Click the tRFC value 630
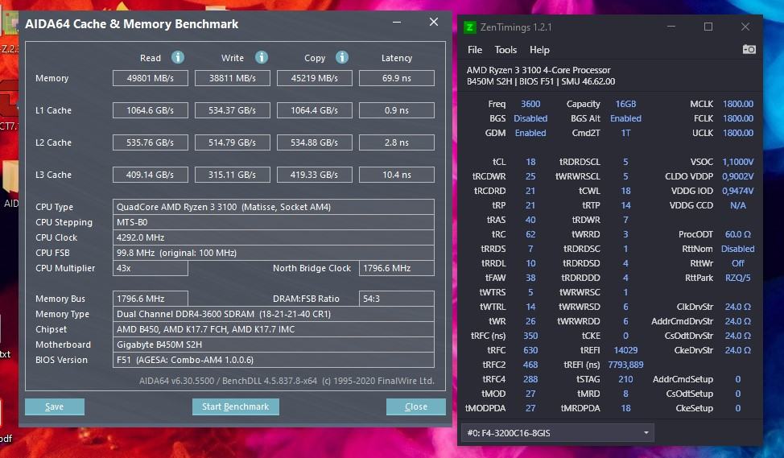 coord(530,350)
